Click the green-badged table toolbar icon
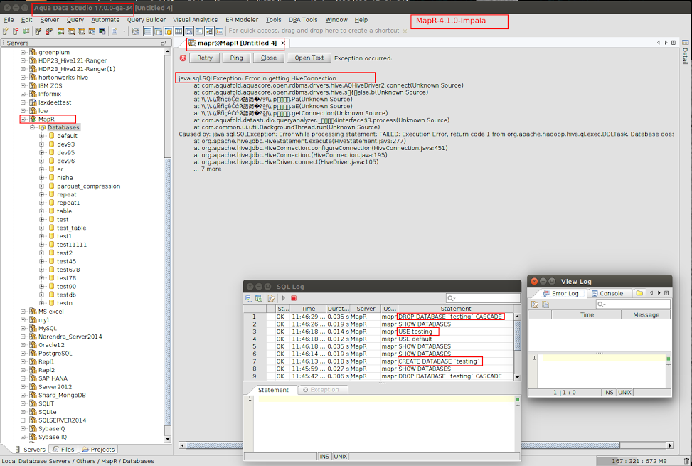The image size is (692, 466). click(26, 31)
